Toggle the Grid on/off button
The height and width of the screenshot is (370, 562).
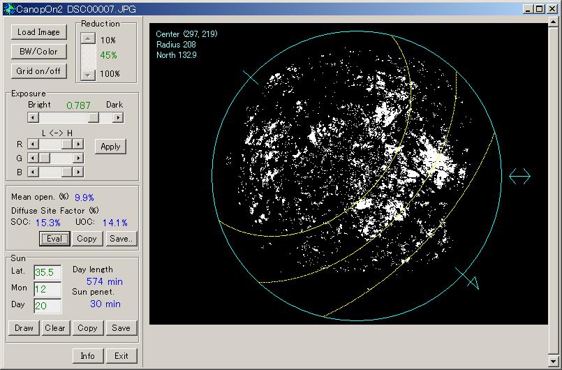(x=38, y=71)
